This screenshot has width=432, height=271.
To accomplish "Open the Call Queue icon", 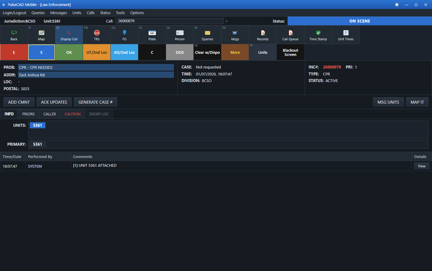I will click(290, 32).
